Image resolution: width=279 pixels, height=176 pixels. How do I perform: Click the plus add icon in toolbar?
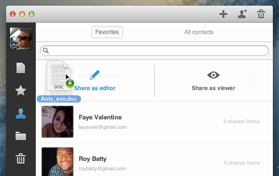coord(223,14)
